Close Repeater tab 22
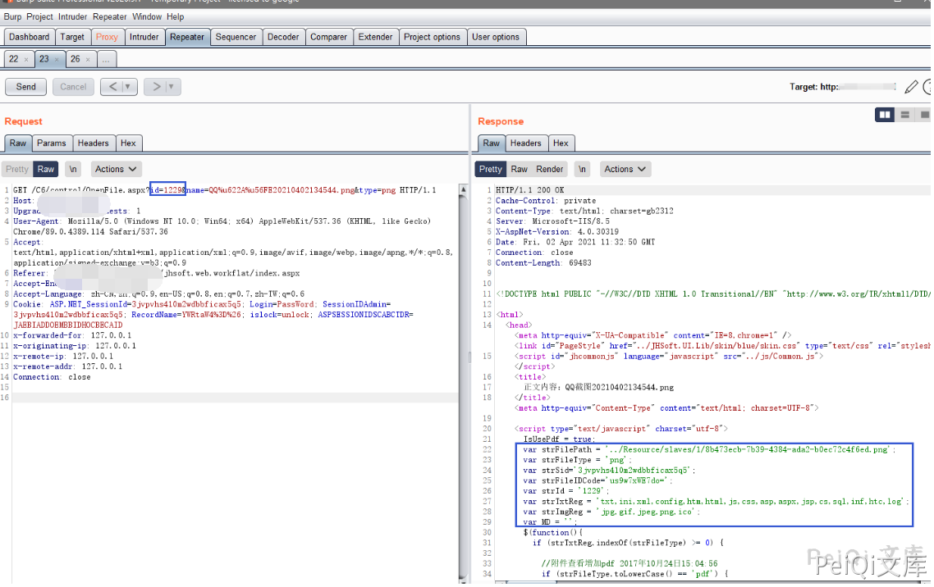Screen dimensions: 934x587 pos(26,60)
